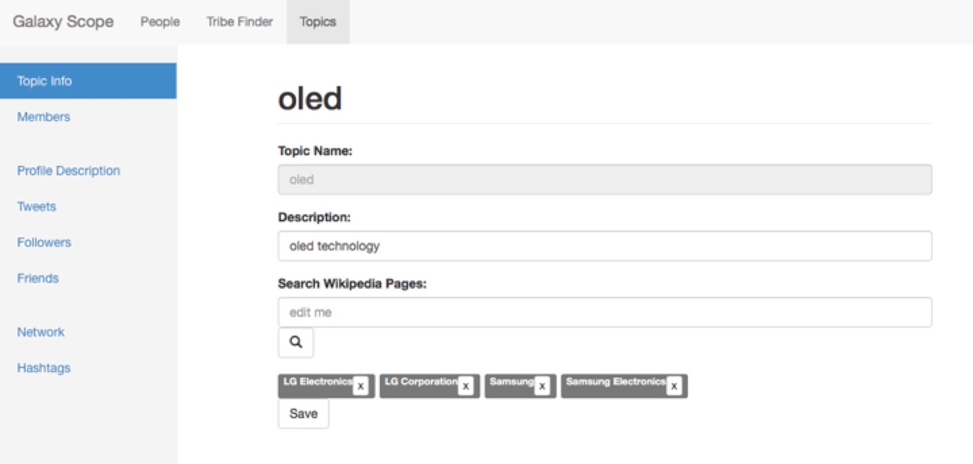
Task: Remove the LG Corporation tag
Action: [x=466, y=386]
